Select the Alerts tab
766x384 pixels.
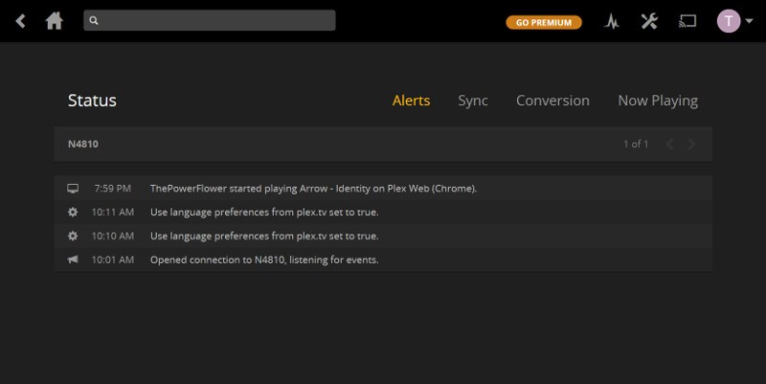tap(412, 101)
